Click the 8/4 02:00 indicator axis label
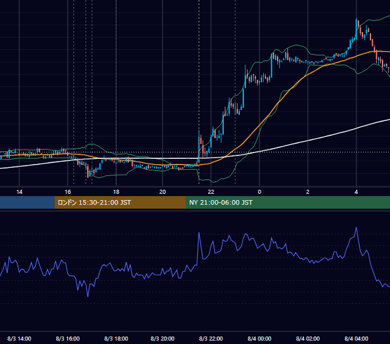This screenshot has height=344, width=390. (307, 338)
